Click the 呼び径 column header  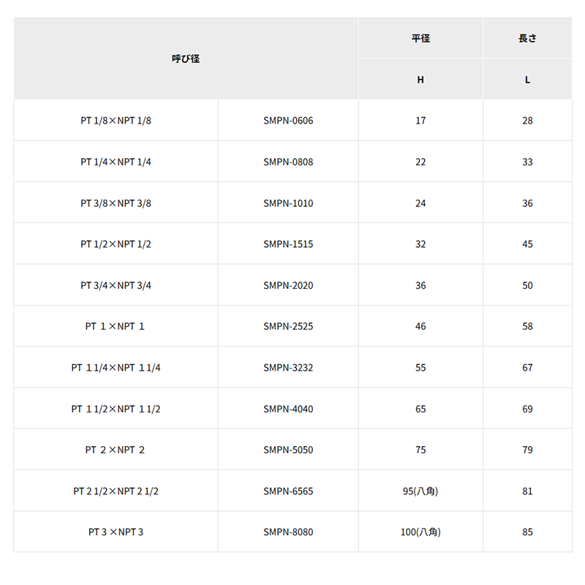point(186,58)
